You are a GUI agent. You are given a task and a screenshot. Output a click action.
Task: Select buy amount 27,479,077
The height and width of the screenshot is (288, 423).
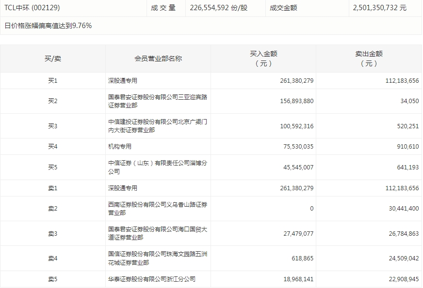pyautogui.click(x=298, y=233)
